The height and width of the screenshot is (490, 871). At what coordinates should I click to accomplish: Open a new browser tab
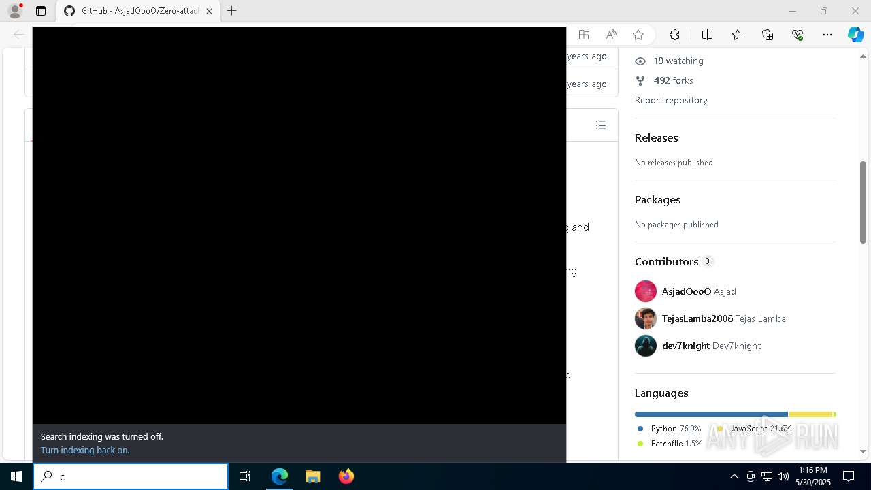[x=231, y=11]
